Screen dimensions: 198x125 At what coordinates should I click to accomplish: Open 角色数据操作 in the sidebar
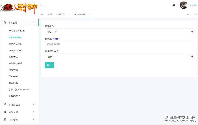pos(15,44)
